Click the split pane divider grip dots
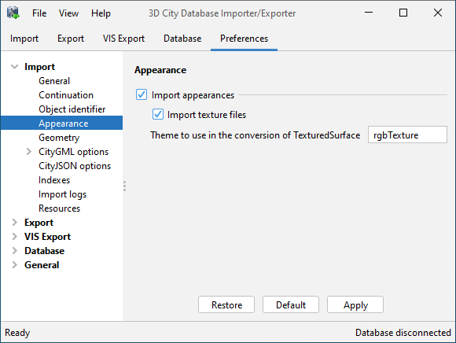 pyautogui.click(x=124, y=186)
